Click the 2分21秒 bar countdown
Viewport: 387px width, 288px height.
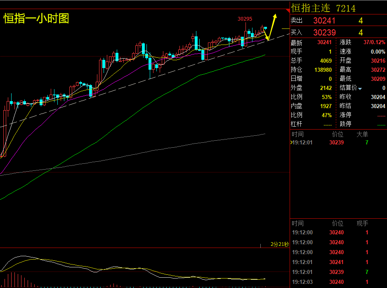tap(280, 244)
